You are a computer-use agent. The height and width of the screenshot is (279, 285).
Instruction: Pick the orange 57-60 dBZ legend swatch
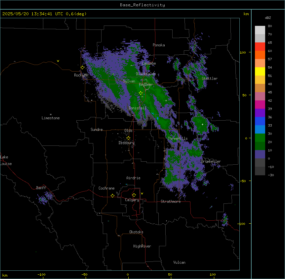(260, 55)
